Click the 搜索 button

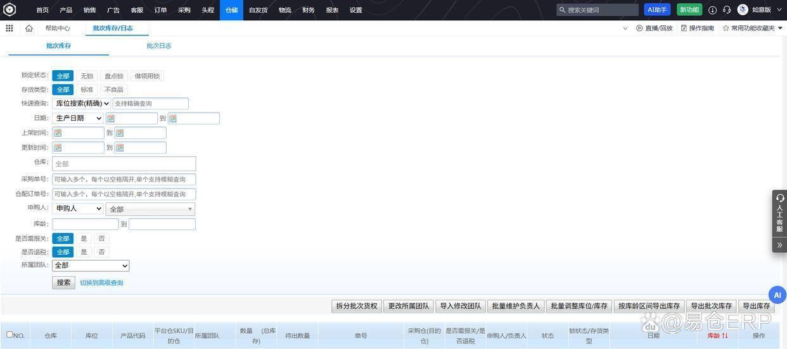click(63, 283)
